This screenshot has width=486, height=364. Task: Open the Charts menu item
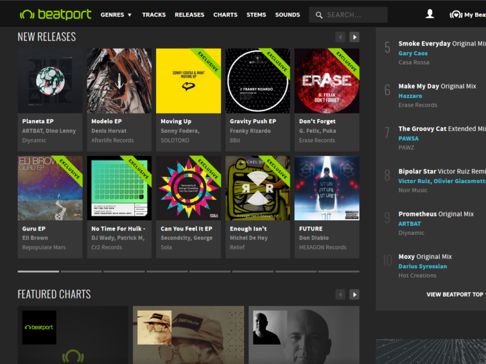[x=225, y=15]
